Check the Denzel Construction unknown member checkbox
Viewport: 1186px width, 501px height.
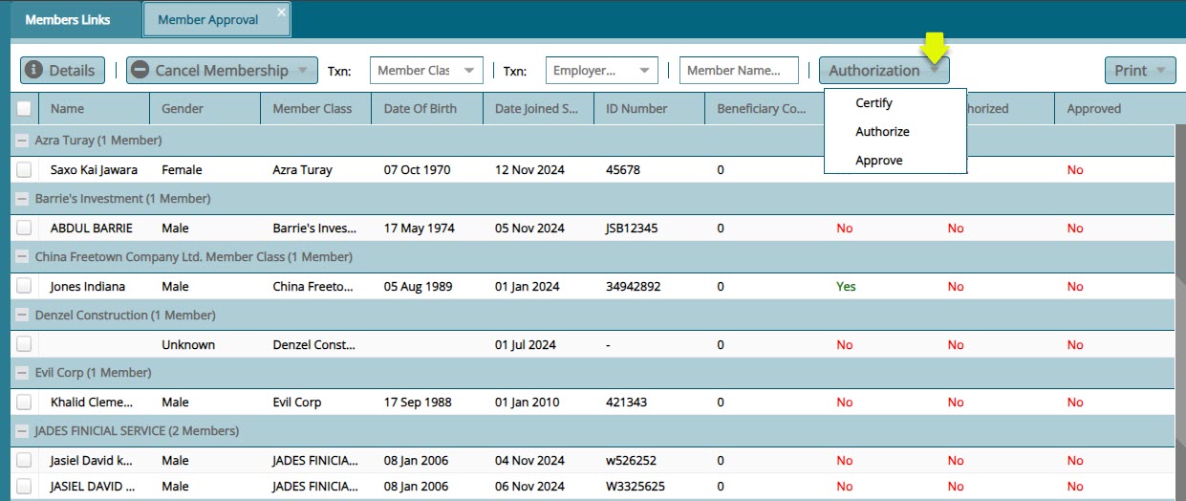[x=24, y=344]
